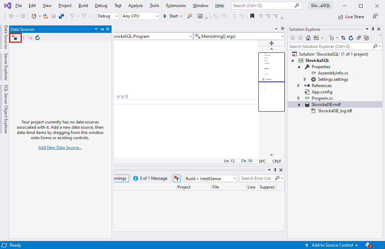Click the Search (Ctrl+Q) box
Screen dimensions: 385x249
[266, 5]
